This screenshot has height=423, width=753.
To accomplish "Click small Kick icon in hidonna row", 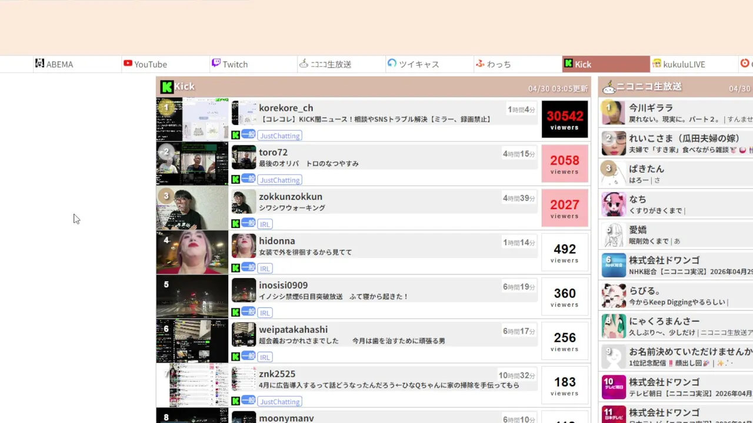I will [235, 268].
